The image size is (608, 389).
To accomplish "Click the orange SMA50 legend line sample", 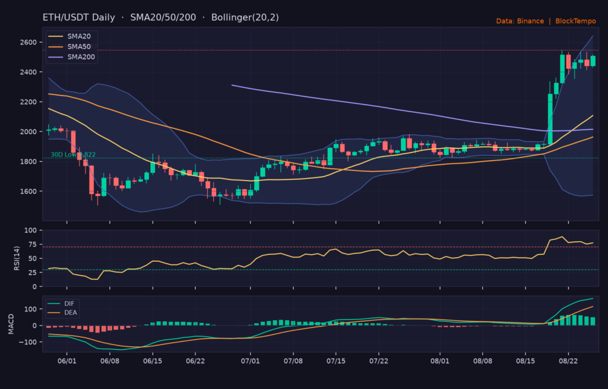I will 55,46.
